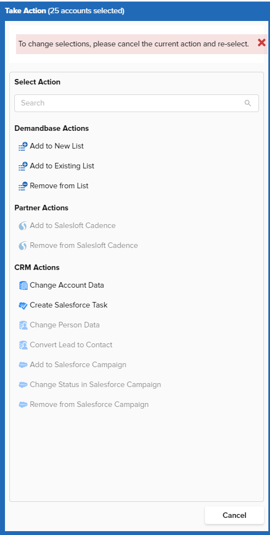Click the Add to New List icon
This screenshot has width=270, height=535.
[x=23, y=147]
